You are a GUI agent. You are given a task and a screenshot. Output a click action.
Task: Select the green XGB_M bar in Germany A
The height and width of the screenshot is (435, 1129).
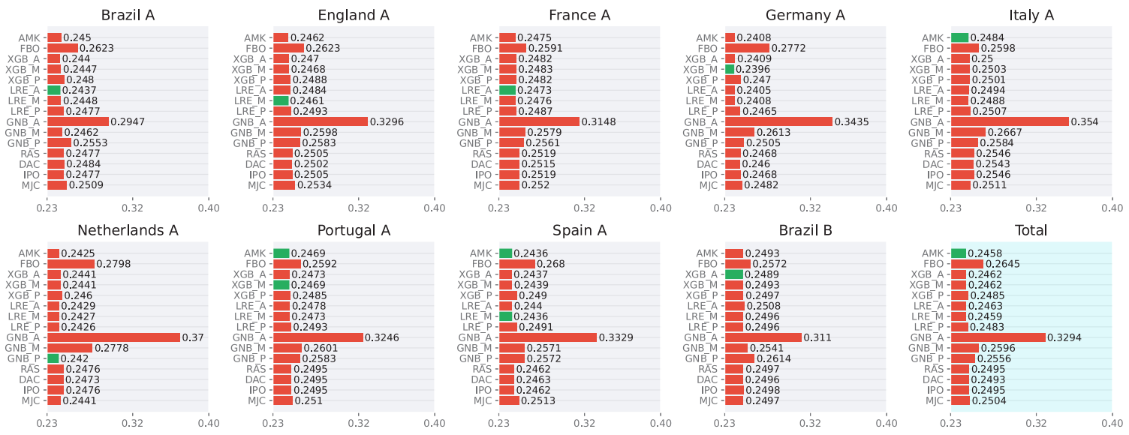[x=730, y=69]
